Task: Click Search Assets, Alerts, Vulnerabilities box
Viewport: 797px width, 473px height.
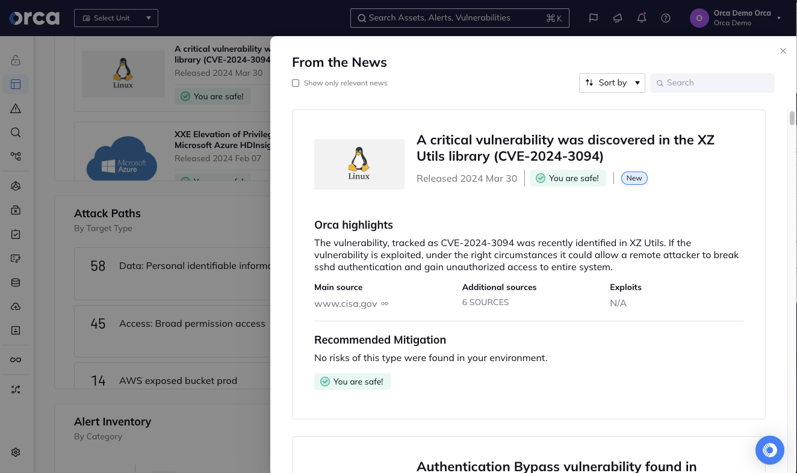Action: [459, 18]
